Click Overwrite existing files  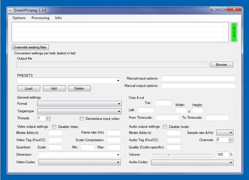pos(30,47)
